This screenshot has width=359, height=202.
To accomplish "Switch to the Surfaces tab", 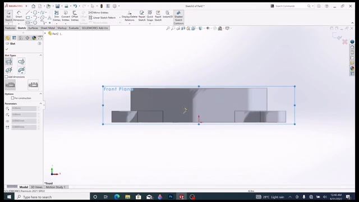I will pos(33,28).
